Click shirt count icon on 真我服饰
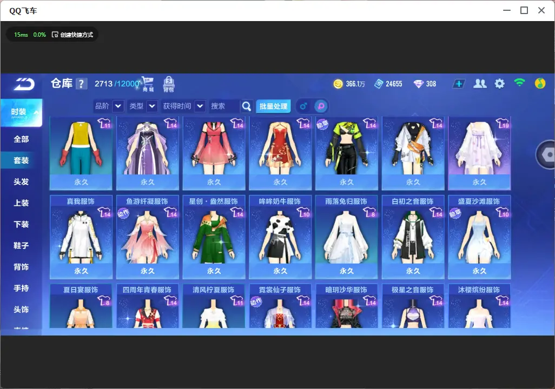This screenshot has height=389, width=555. click(104, 212)
